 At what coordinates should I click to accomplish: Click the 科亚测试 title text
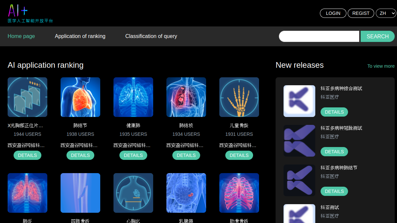pos(330,207)
